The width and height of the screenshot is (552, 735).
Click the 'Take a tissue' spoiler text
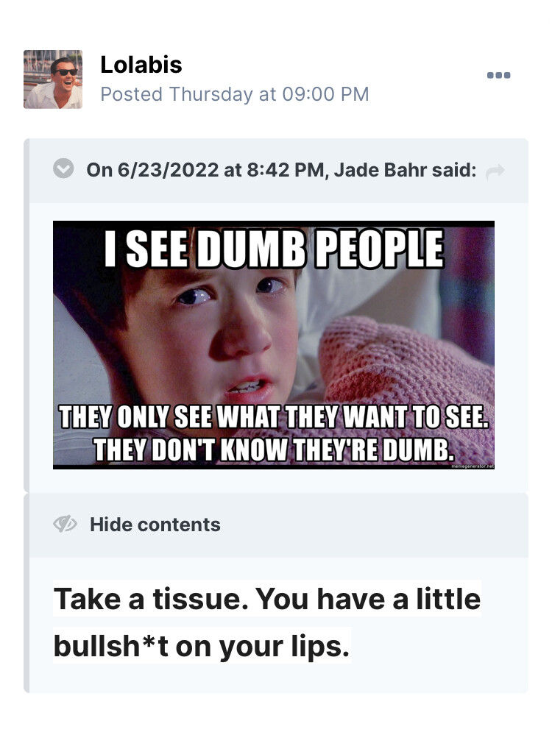pos(267,599)
